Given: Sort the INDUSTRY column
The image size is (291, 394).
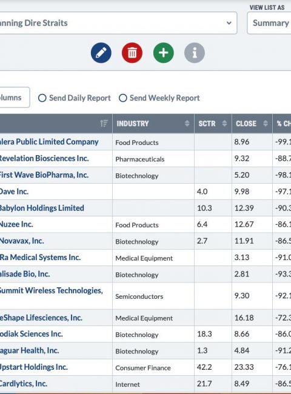Looking at the screenshot, I should click(x=187, y=124).
